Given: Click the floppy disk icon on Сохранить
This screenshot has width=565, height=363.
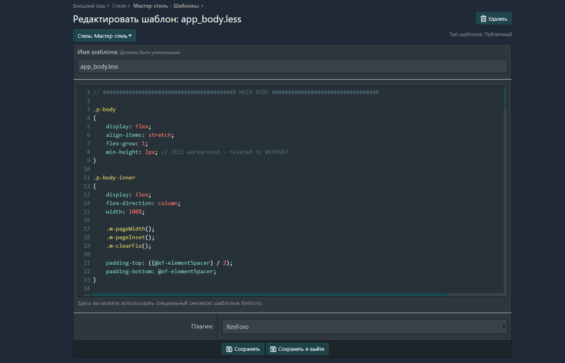Looking at the screenshot, I should [229, 349].
